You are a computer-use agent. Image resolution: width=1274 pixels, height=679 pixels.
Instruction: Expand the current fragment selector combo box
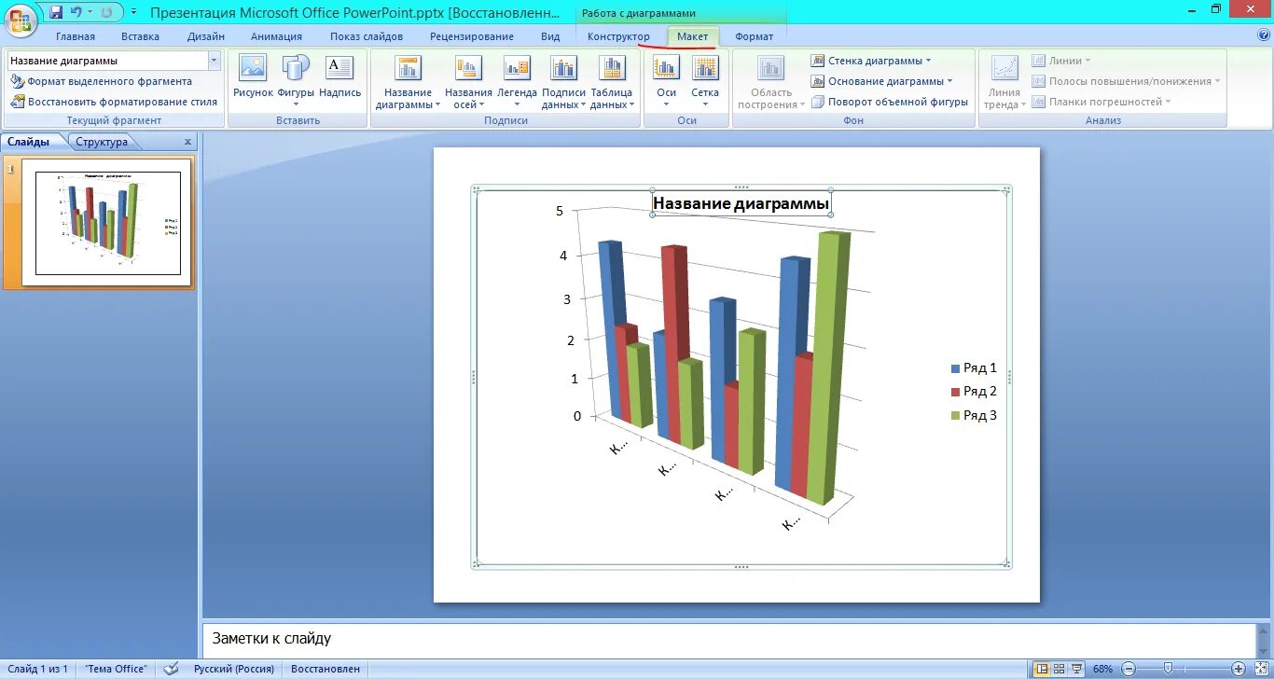215,61
